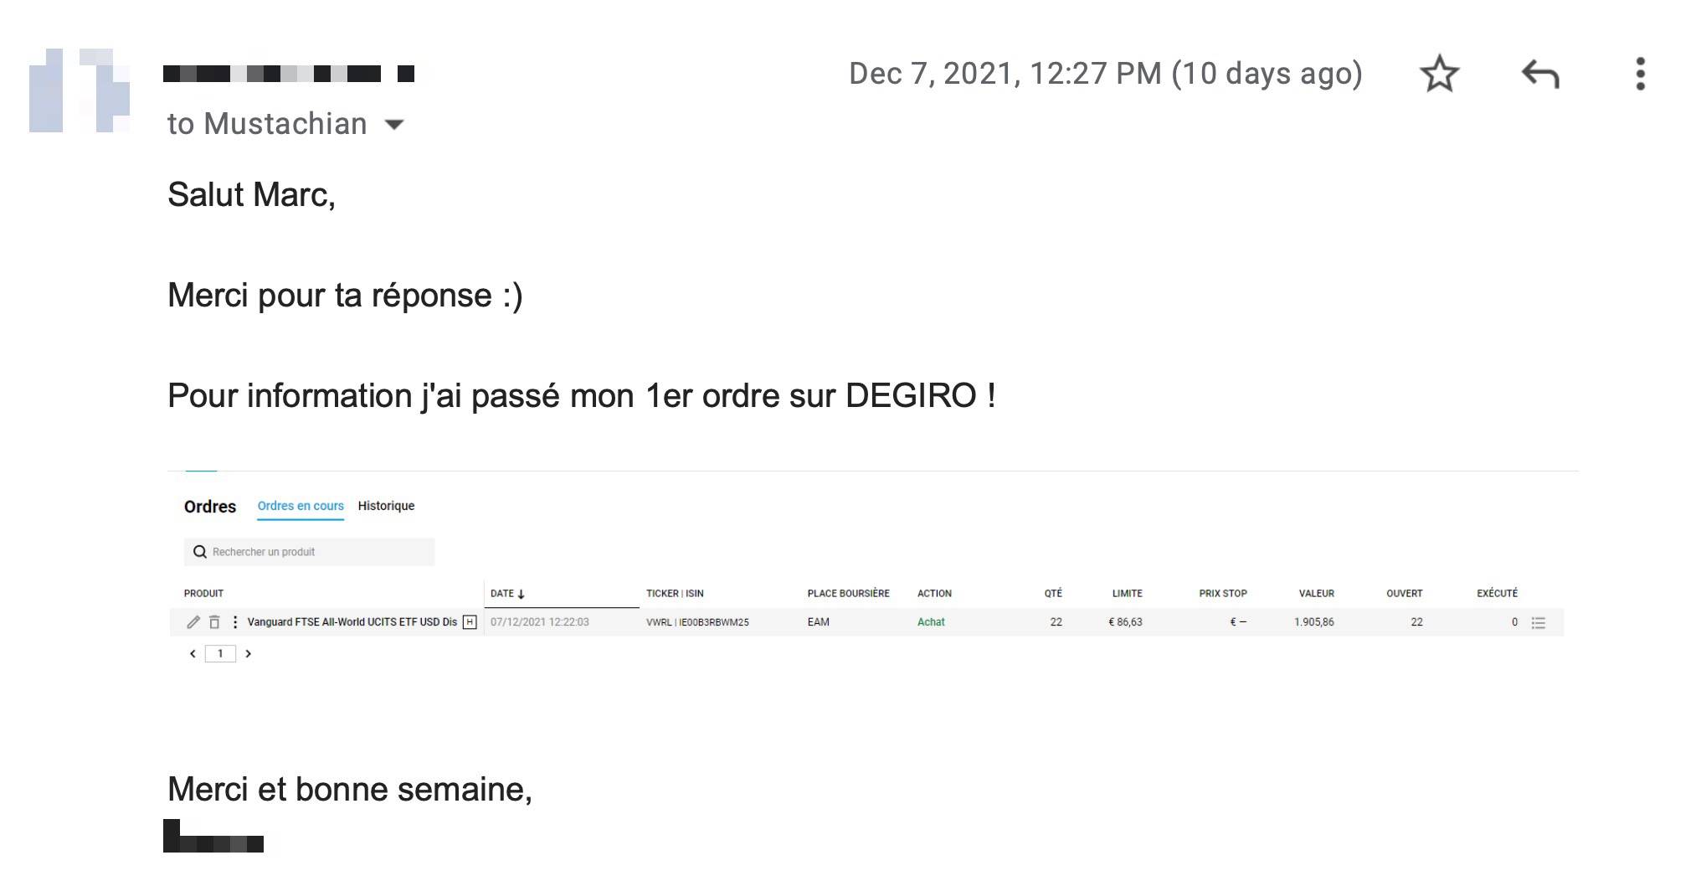Focus the Rechercher un produit search field
The image size is (1701, 881).
318,552
